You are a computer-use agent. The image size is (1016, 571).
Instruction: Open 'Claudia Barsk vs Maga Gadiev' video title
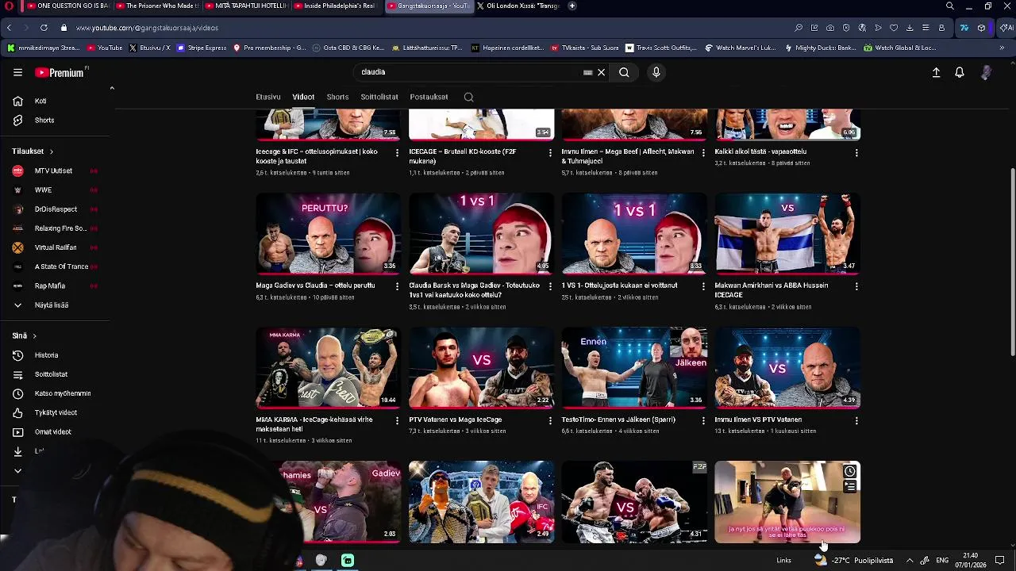point(474,290)
